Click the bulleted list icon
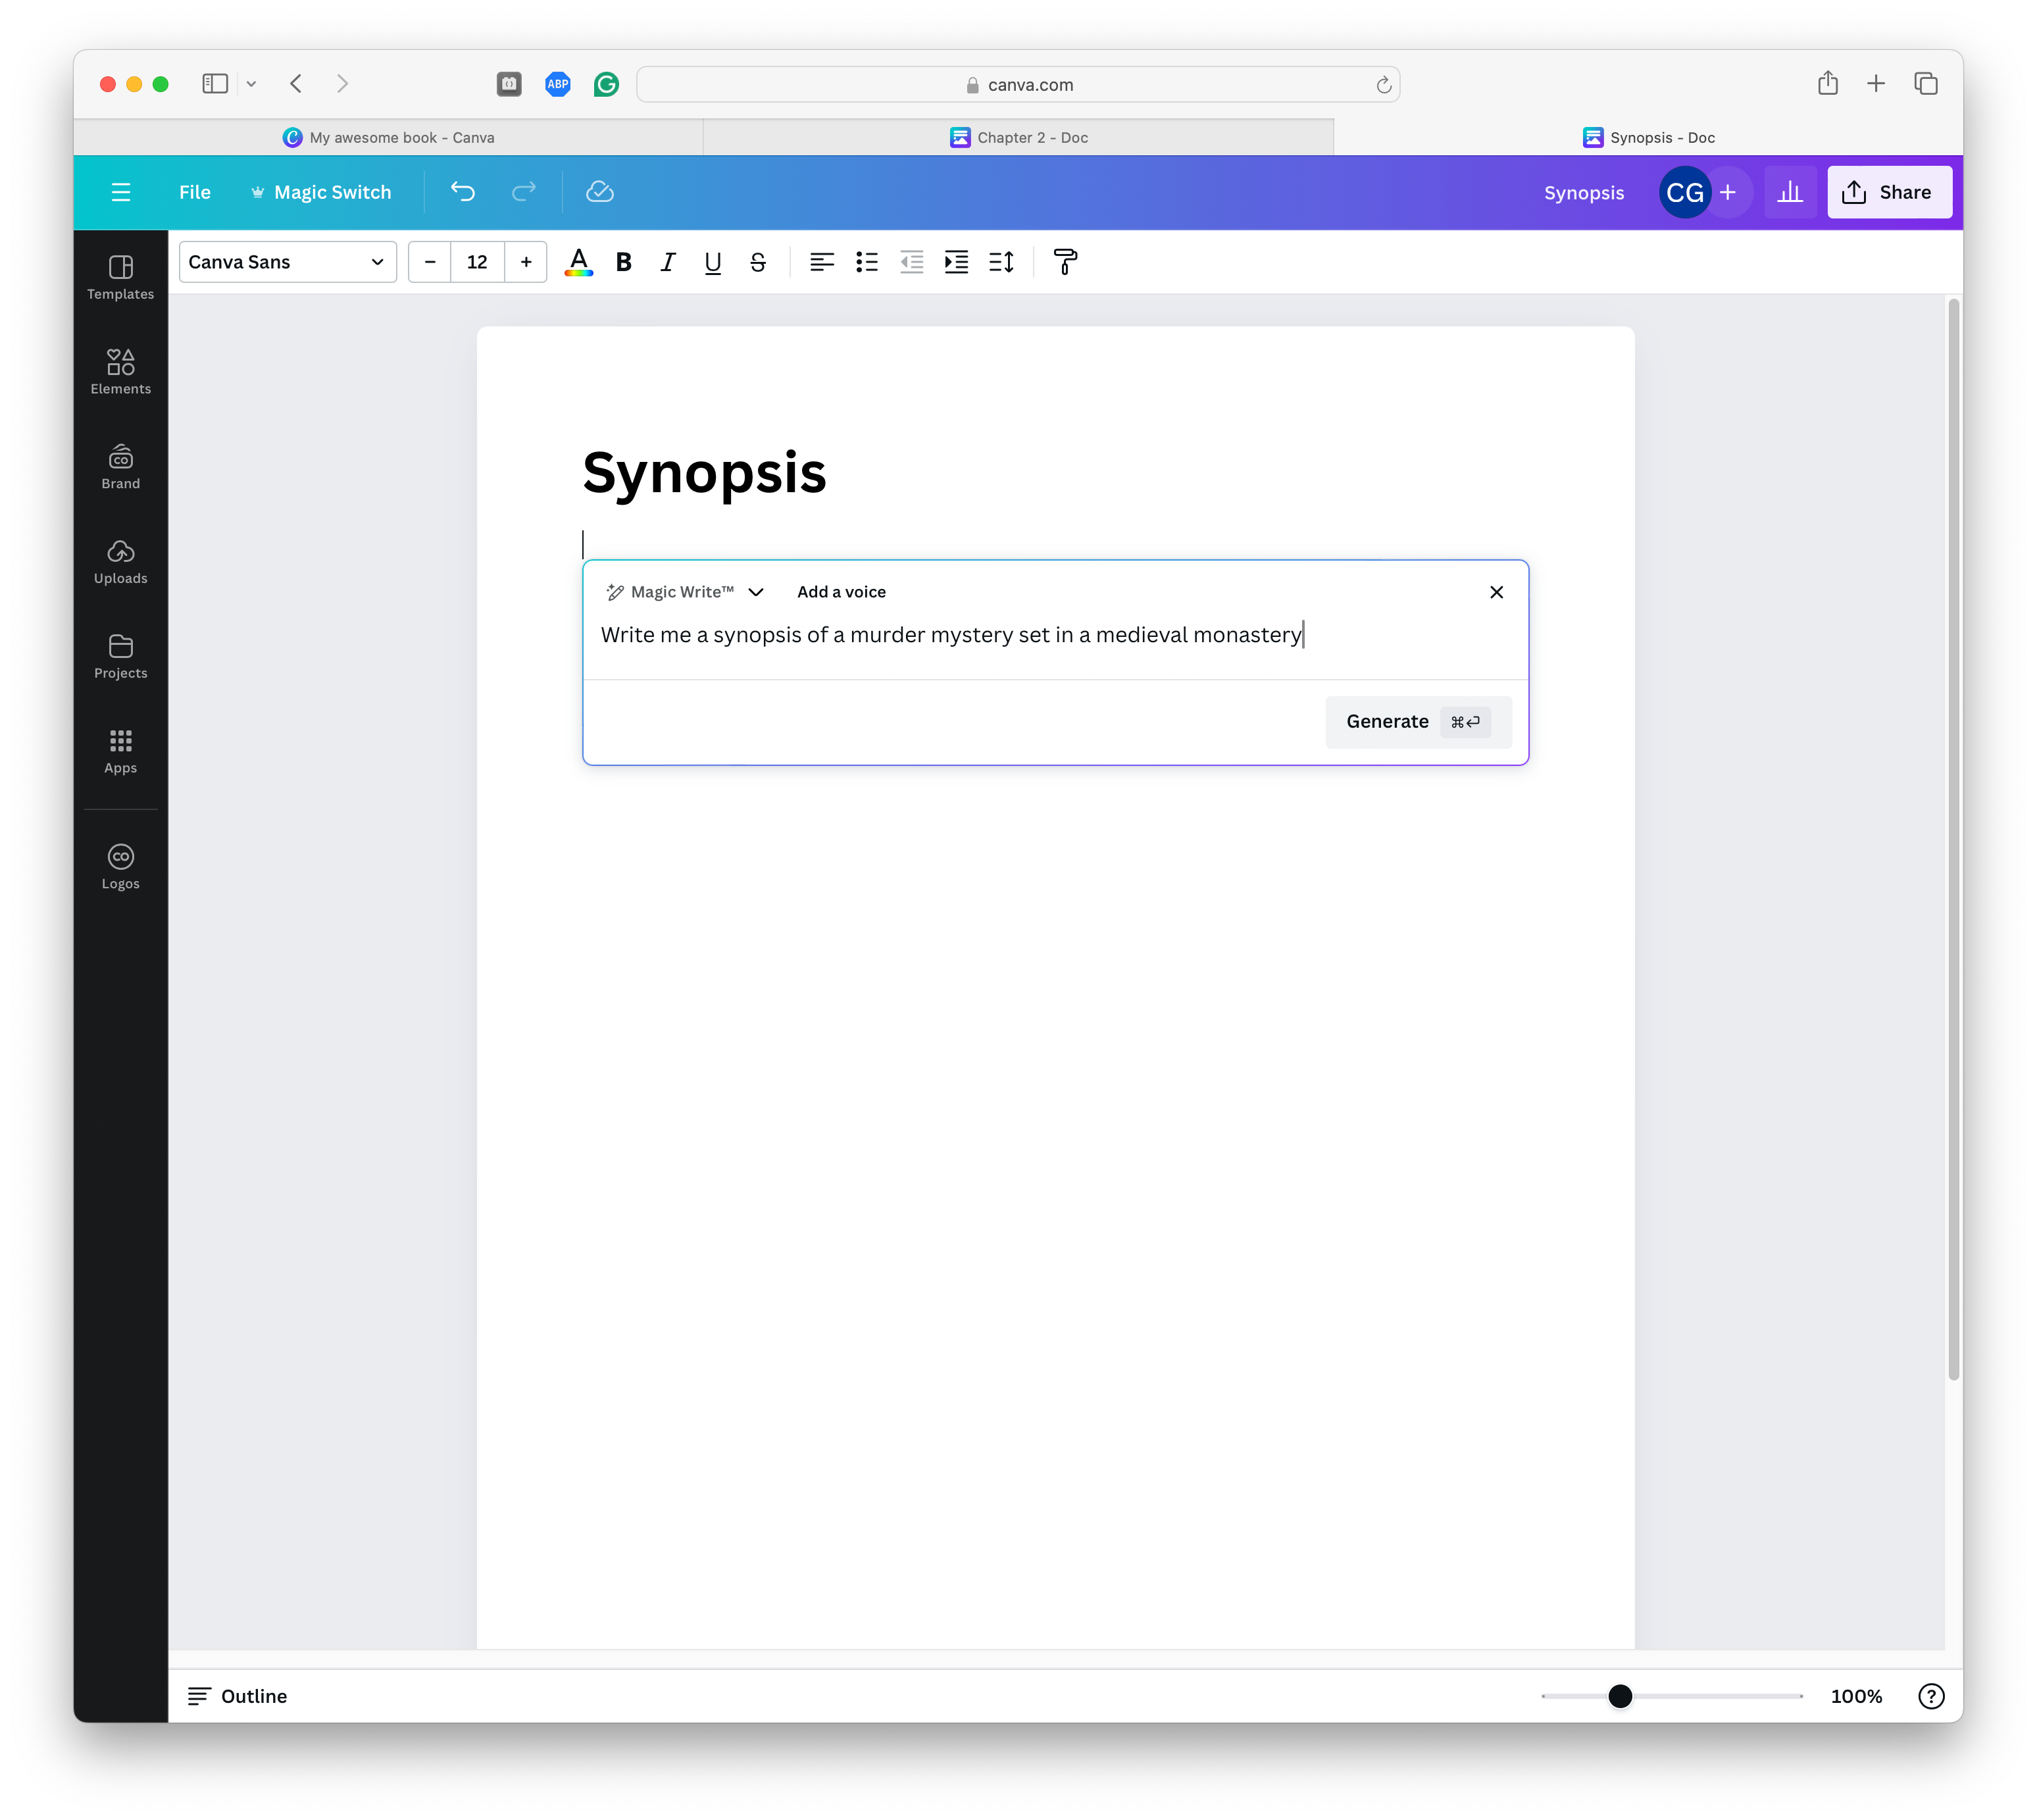Viewport: 2037px width, 1820px height. click(866, 262)
